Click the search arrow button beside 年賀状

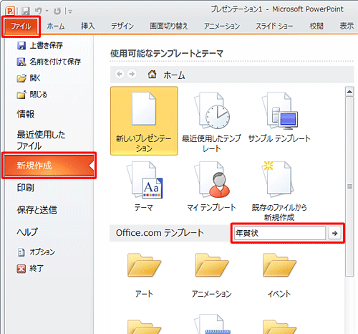[x=334, y=233]
